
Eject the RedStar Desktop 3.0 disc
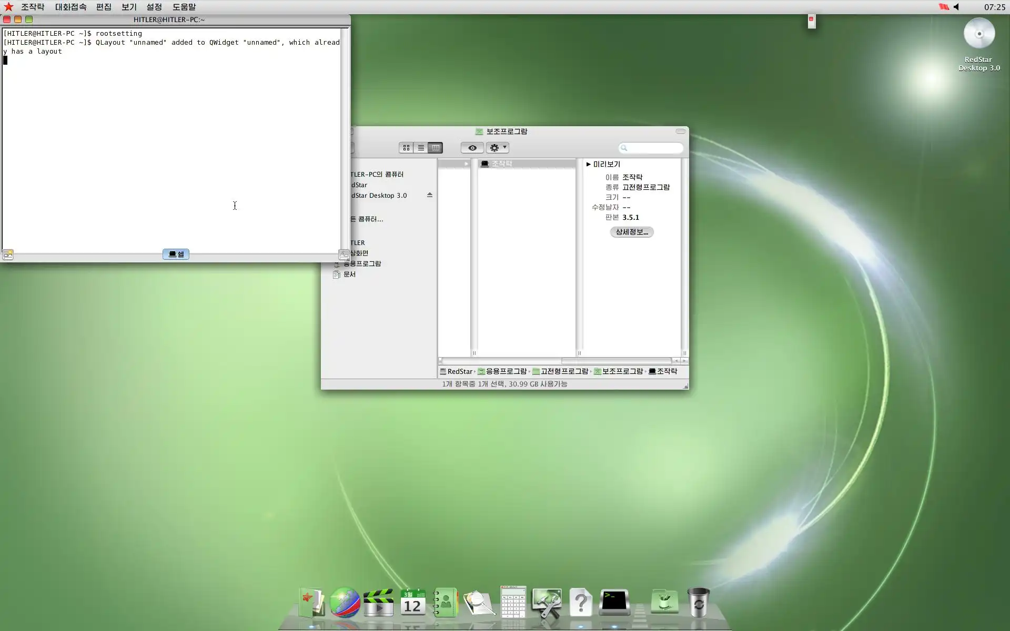(x=430, y=195)
